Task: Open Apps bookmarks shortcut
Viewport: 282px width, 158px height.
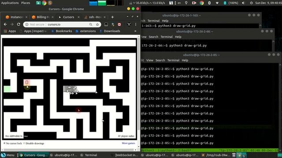Action: point(10,31)
